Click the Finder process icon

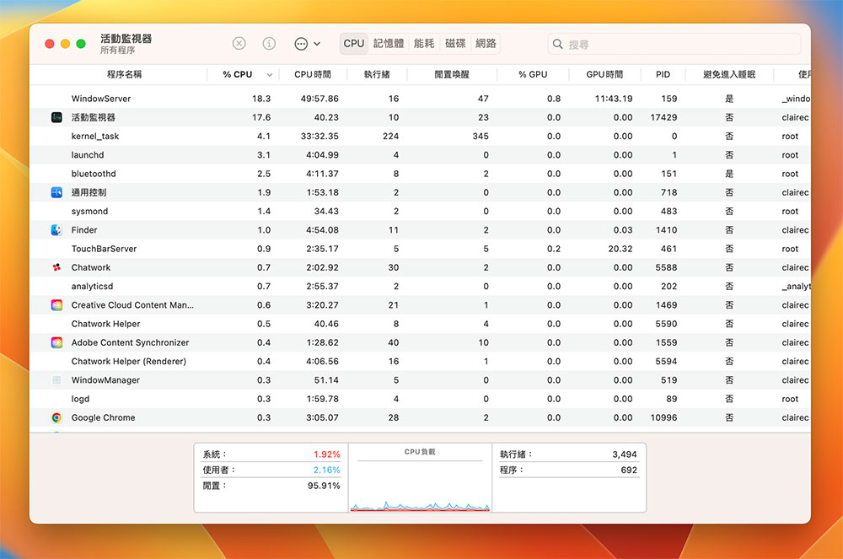(56, 230)
